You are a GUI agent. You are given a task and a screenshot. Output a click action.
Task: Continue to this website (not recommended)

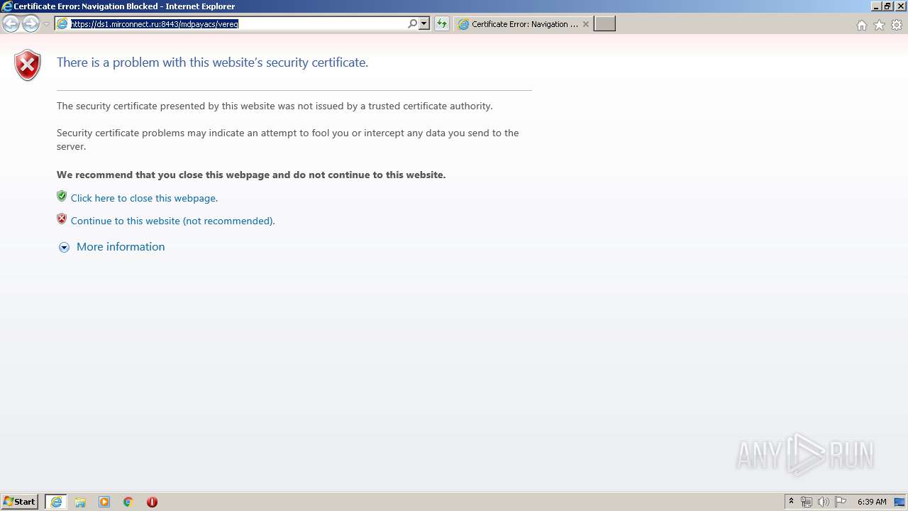(x=172, y=221)
